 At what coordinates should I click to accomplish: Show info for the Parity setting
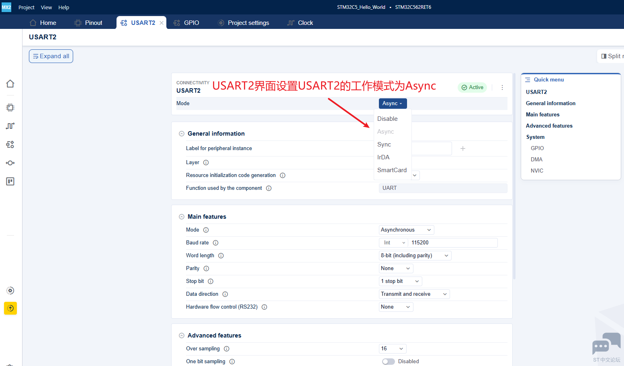(206, 268)
